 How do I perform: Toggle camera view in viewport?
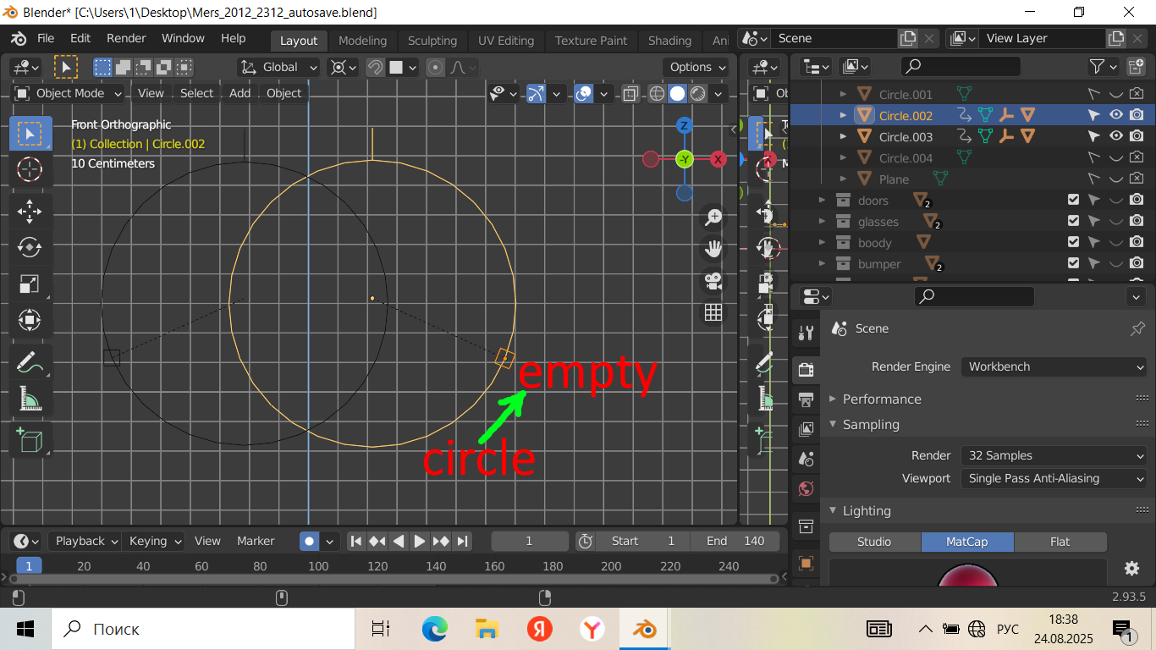(713, 280)
